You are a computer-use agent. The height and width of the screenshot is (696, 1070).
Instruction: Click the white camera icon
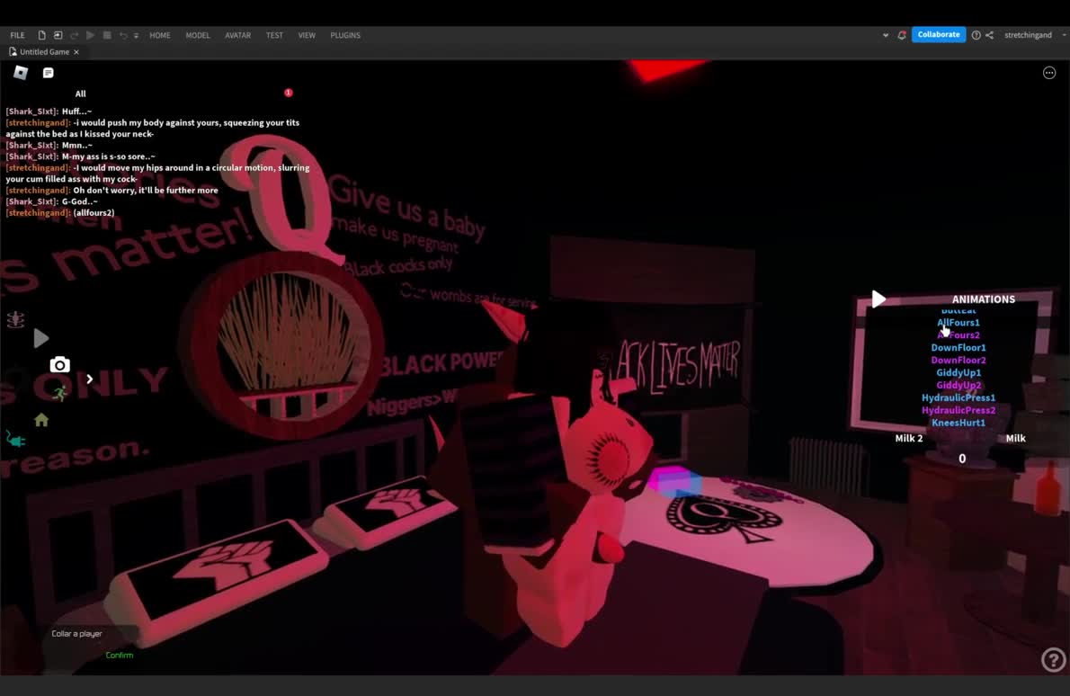pos(59,364)
